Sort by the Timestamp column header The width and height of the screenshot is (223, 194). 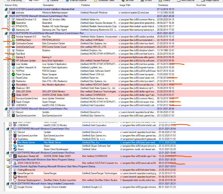coord(176,5)
